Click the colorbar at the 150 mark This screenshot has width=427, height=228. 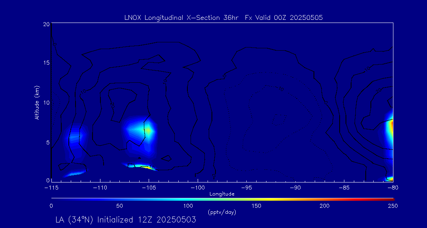pos(257,198)
